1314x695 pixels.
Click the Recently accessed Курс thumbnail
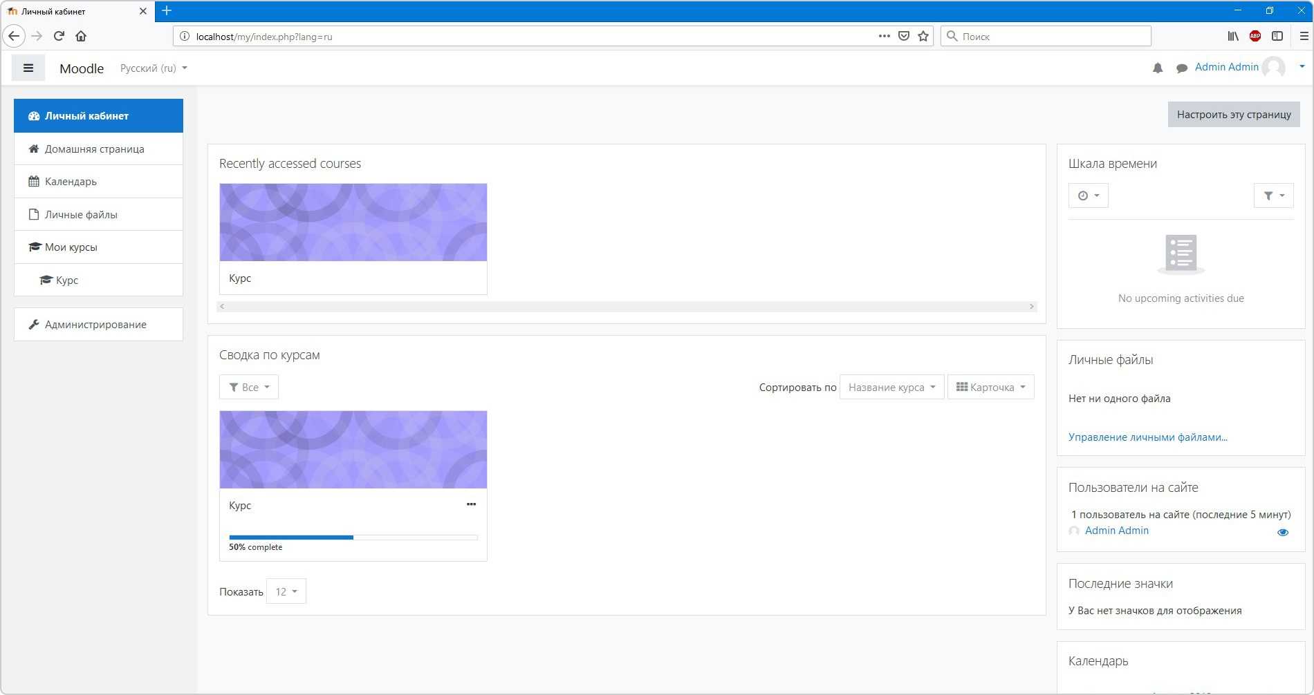353,222
